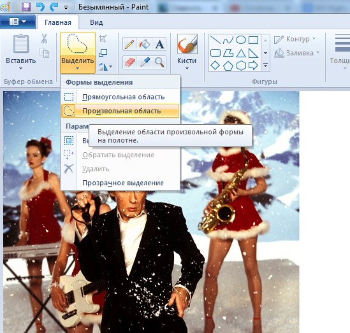This screenshot has width=350, height=333.
Task: Click the Copy icon
Action: 44,53
